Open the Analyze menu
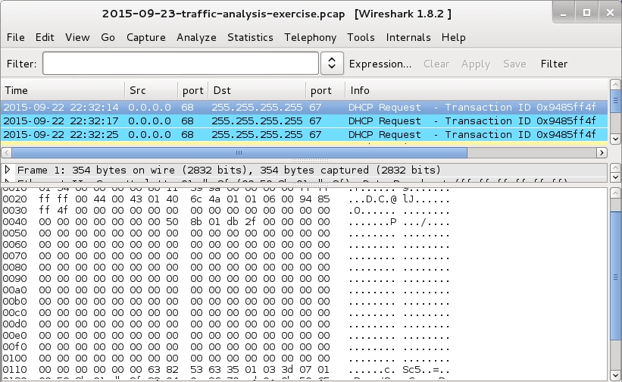Image resolution: width=622 pixels, height=382 pixels. 196,37
